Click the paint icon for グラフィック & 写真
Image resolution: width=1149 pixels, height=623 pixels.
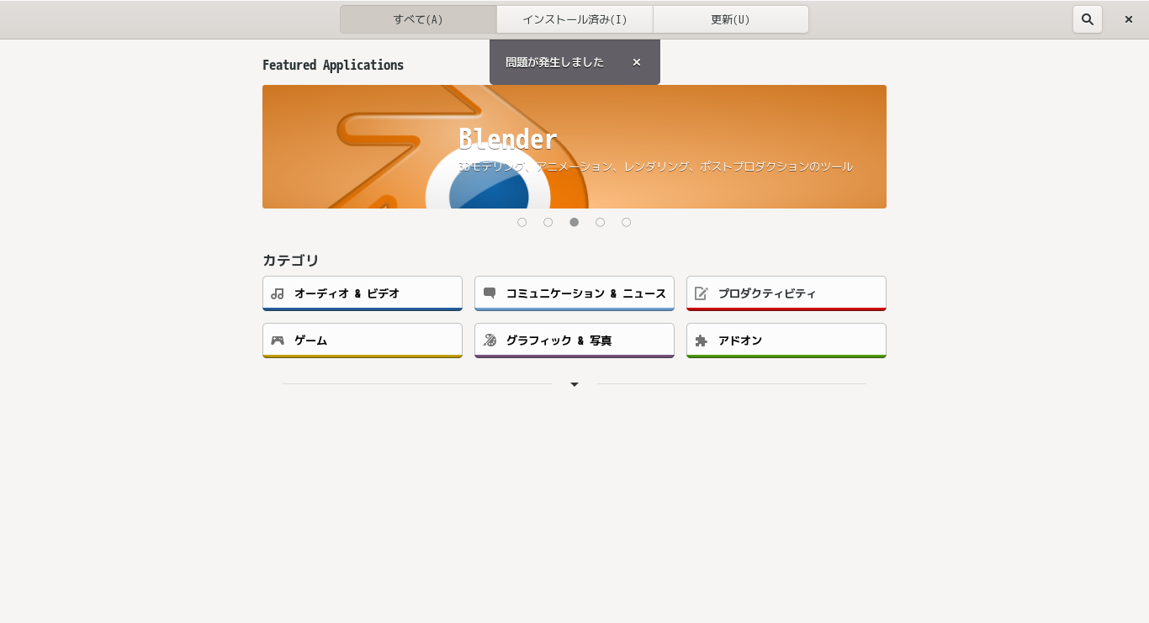coord(490,341)
